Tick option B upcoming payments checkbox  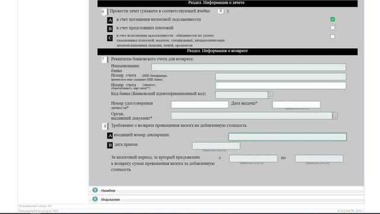[x=332, y=28]
